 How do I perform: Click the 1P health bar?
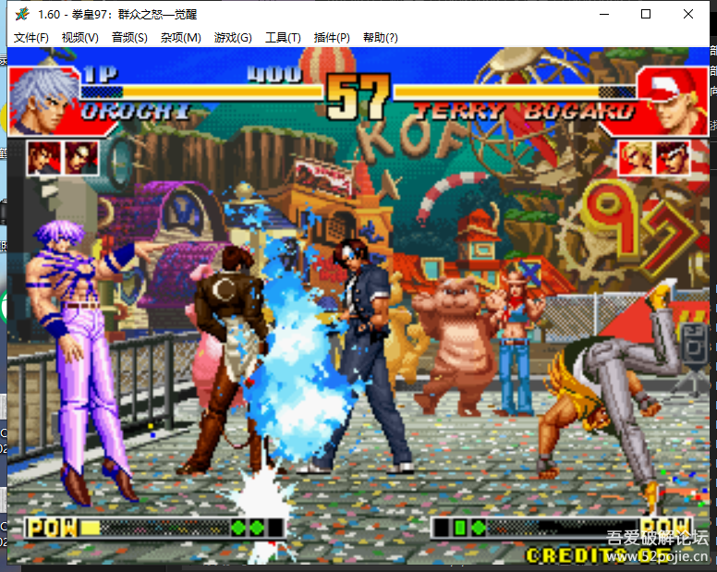[x=201, y=91]
